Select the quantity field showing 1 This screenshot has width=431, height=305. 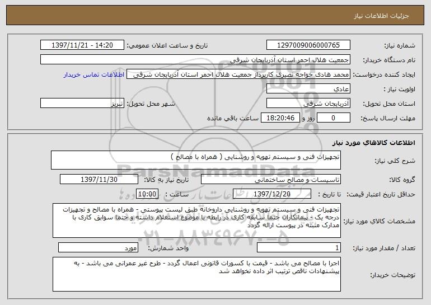299,247
